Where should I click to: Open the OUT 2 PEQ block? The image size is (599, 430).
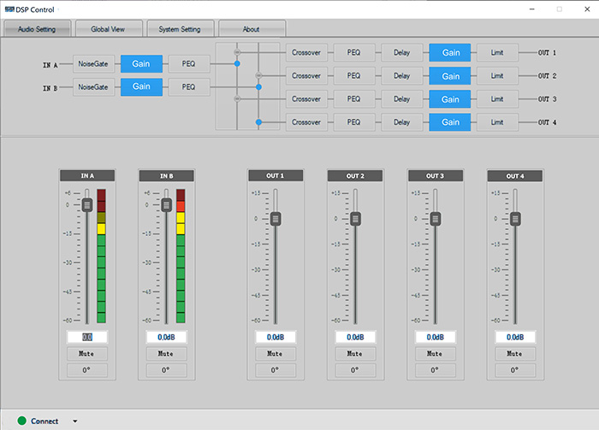coord(354,76)
